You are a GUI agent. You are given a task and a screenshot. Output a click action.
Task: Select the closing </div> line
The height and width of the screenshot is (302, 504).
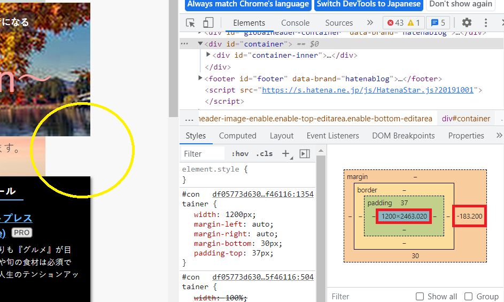click(x=218, y=67)
